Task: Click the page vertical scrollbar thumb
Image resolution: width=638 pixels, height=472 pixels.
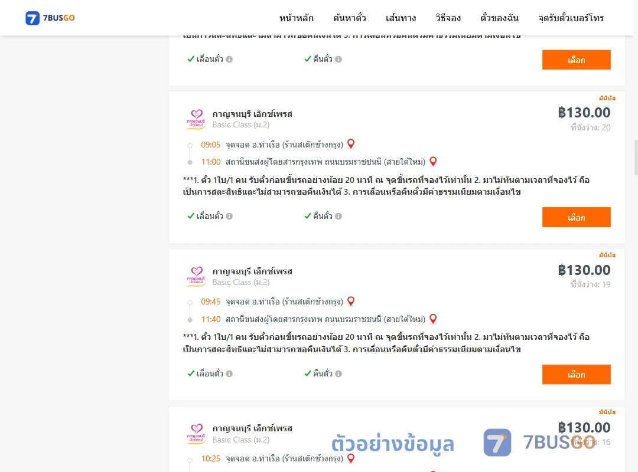Action: tap(636, 158)
